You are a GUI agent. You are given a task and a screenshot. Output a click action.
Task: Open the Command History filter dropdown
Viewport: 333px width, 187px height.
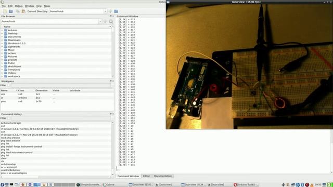point(112,118)
